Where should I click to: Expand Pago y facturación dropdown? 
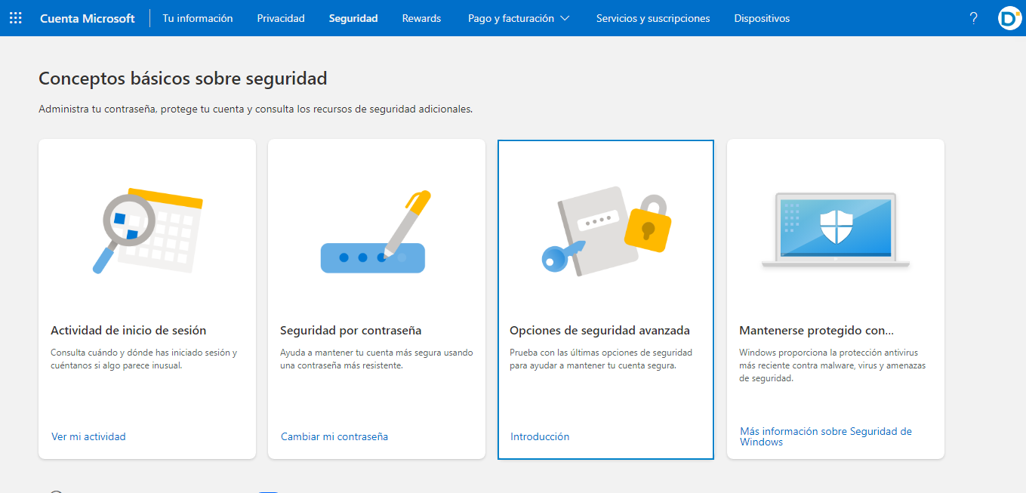point(519,18)
